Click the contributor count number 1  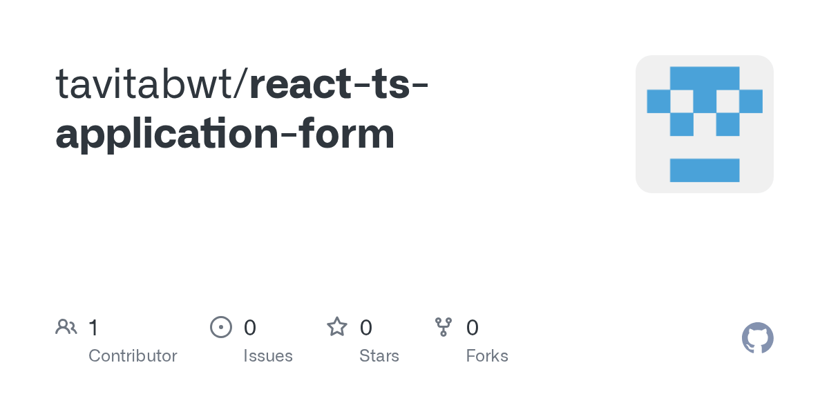coord(93,328)
